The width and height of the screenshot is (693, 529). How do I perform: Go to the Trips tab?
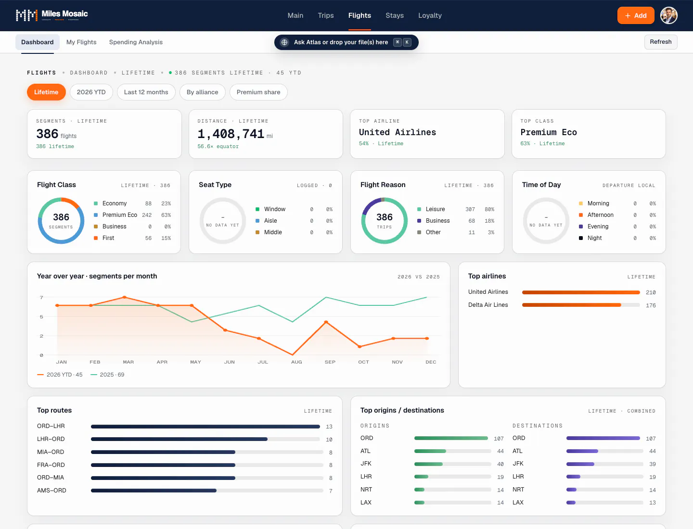(326, 15)
